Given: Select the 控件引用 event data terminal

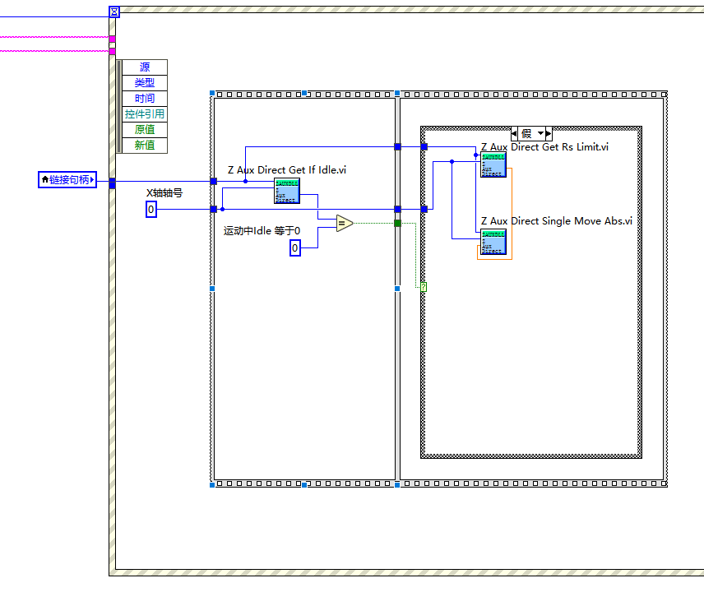Looking at the screenshot, I should click(144, 113).
